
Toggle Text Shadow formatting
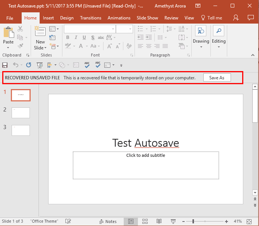pyautogui.click(x=93, y=38)
